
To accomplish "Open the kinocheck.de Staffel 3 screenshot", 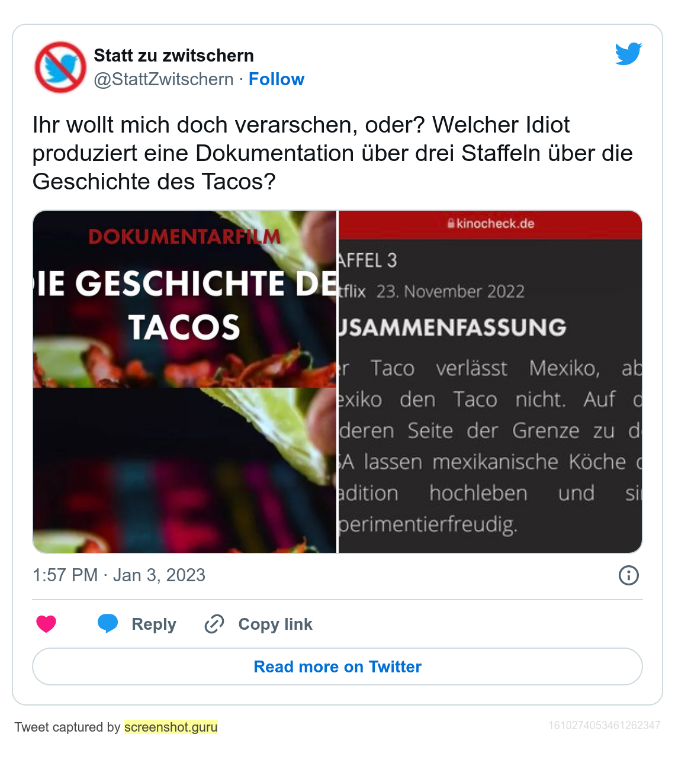I will tap(490, 382).
